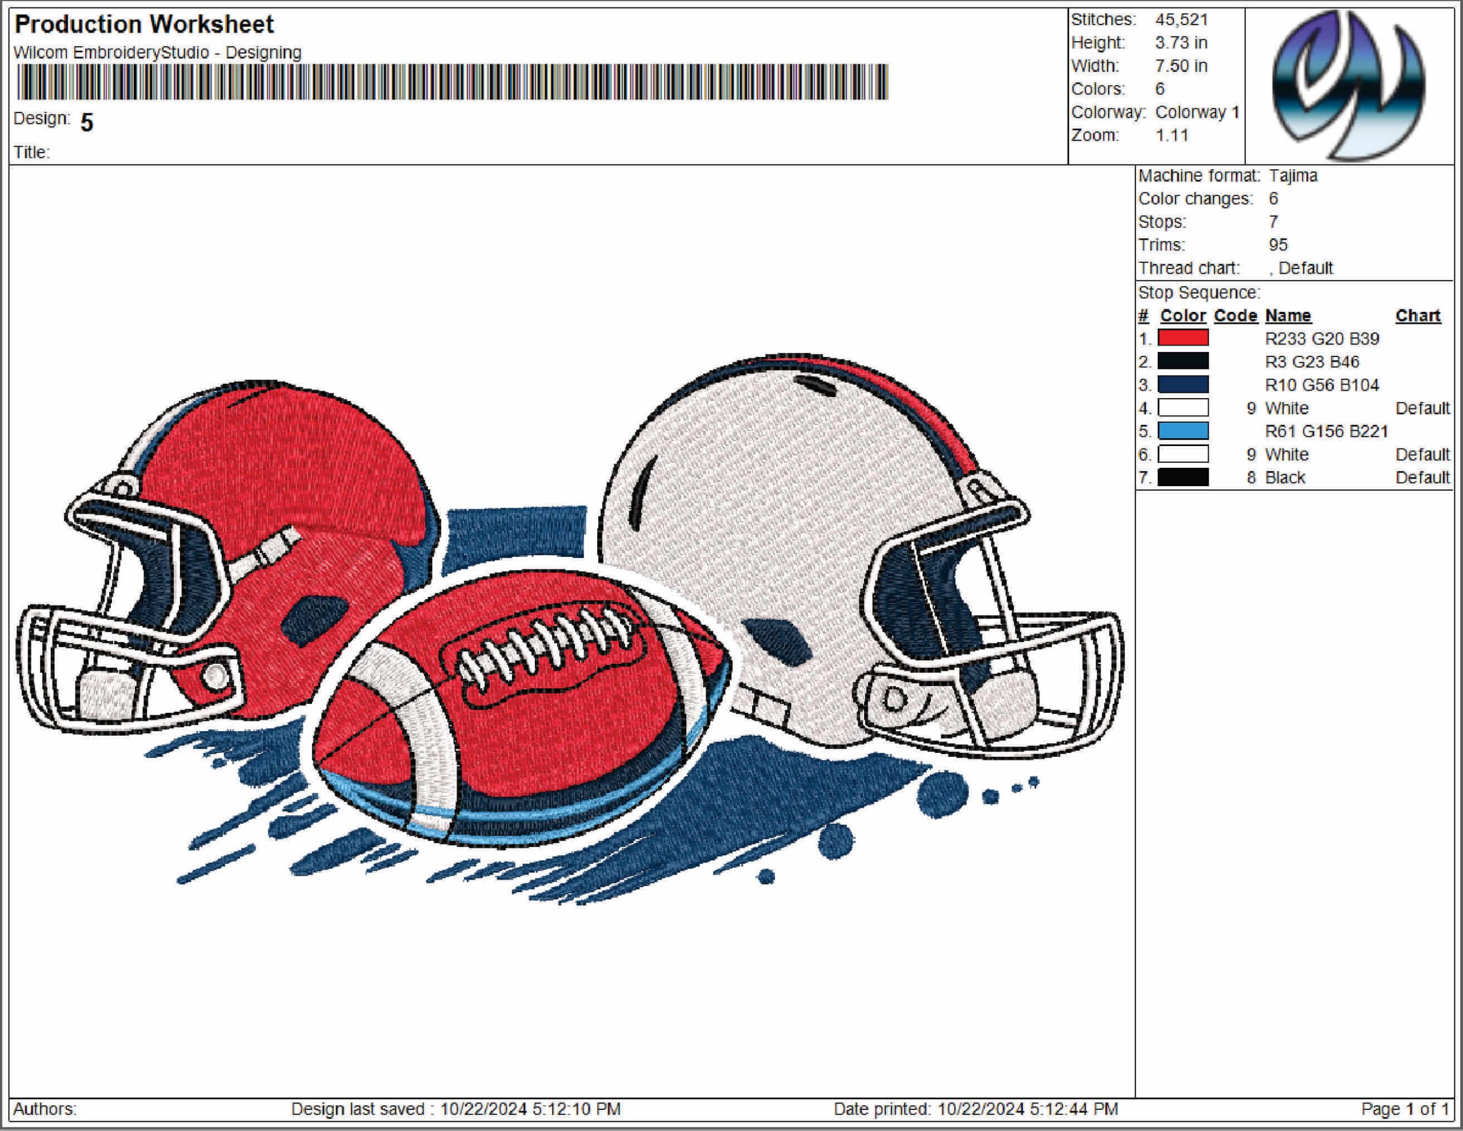Click the Code column header
Image resolution: width=1463 pixels, height=1131 pixels.
[1235, 315]
